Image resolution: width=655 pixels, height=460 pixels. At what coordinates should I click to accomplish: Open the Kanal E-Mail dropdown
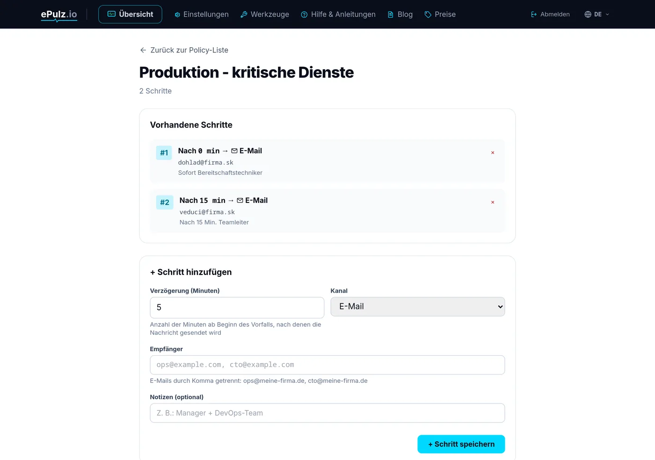click(418, 307)
